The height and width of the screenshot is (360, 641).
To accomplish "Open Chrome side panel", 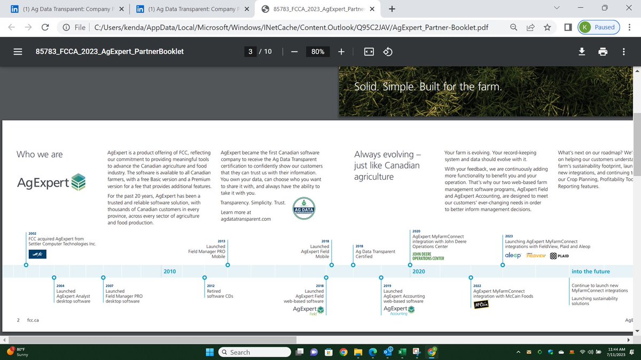I will point(568,27).
